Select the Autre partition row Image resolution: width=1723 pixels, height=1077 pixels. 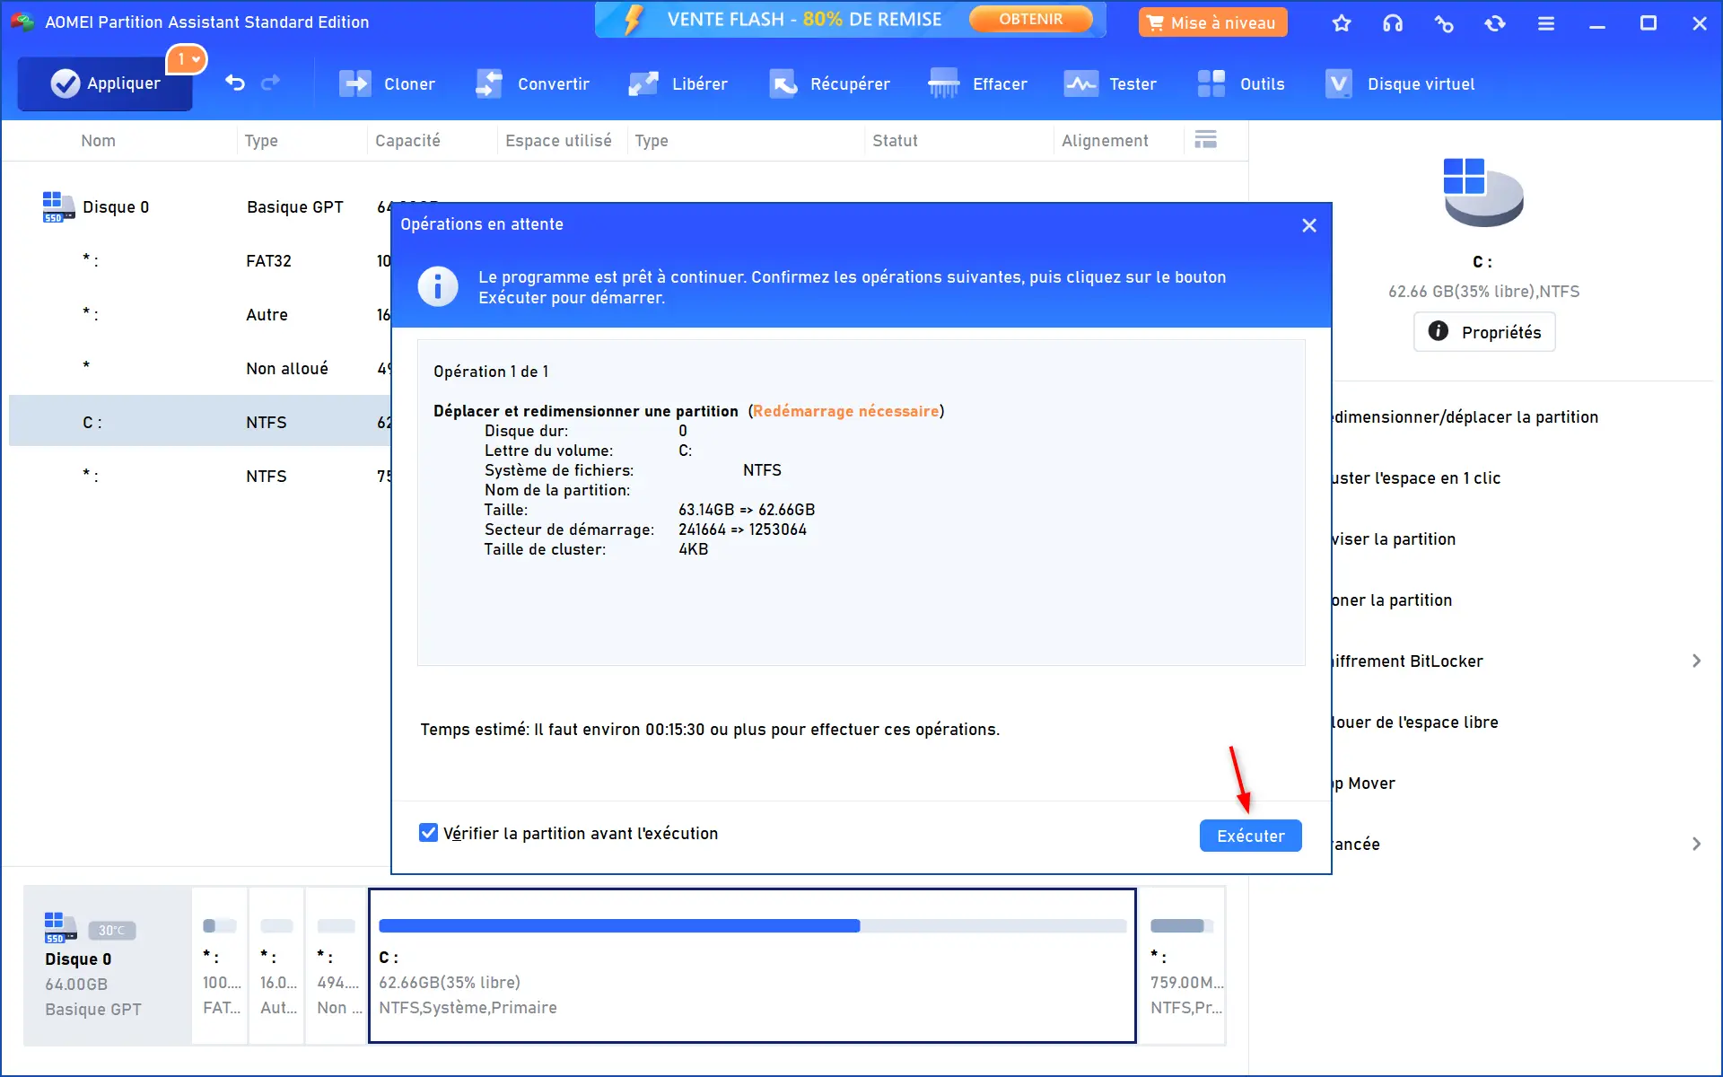pyautogui.click(x=199, y=315)
